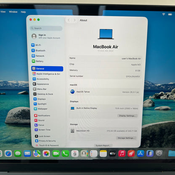Image resolution: width=175 pixels, height=175 pixels.
Task: Click the 8 GB memory value
Action: [x=138, y=71]
